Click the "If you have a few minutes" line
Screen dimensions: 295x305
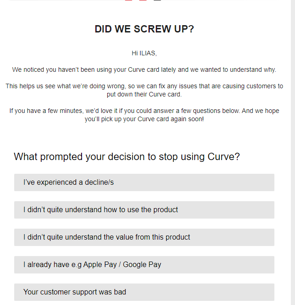tap(144, 111)
